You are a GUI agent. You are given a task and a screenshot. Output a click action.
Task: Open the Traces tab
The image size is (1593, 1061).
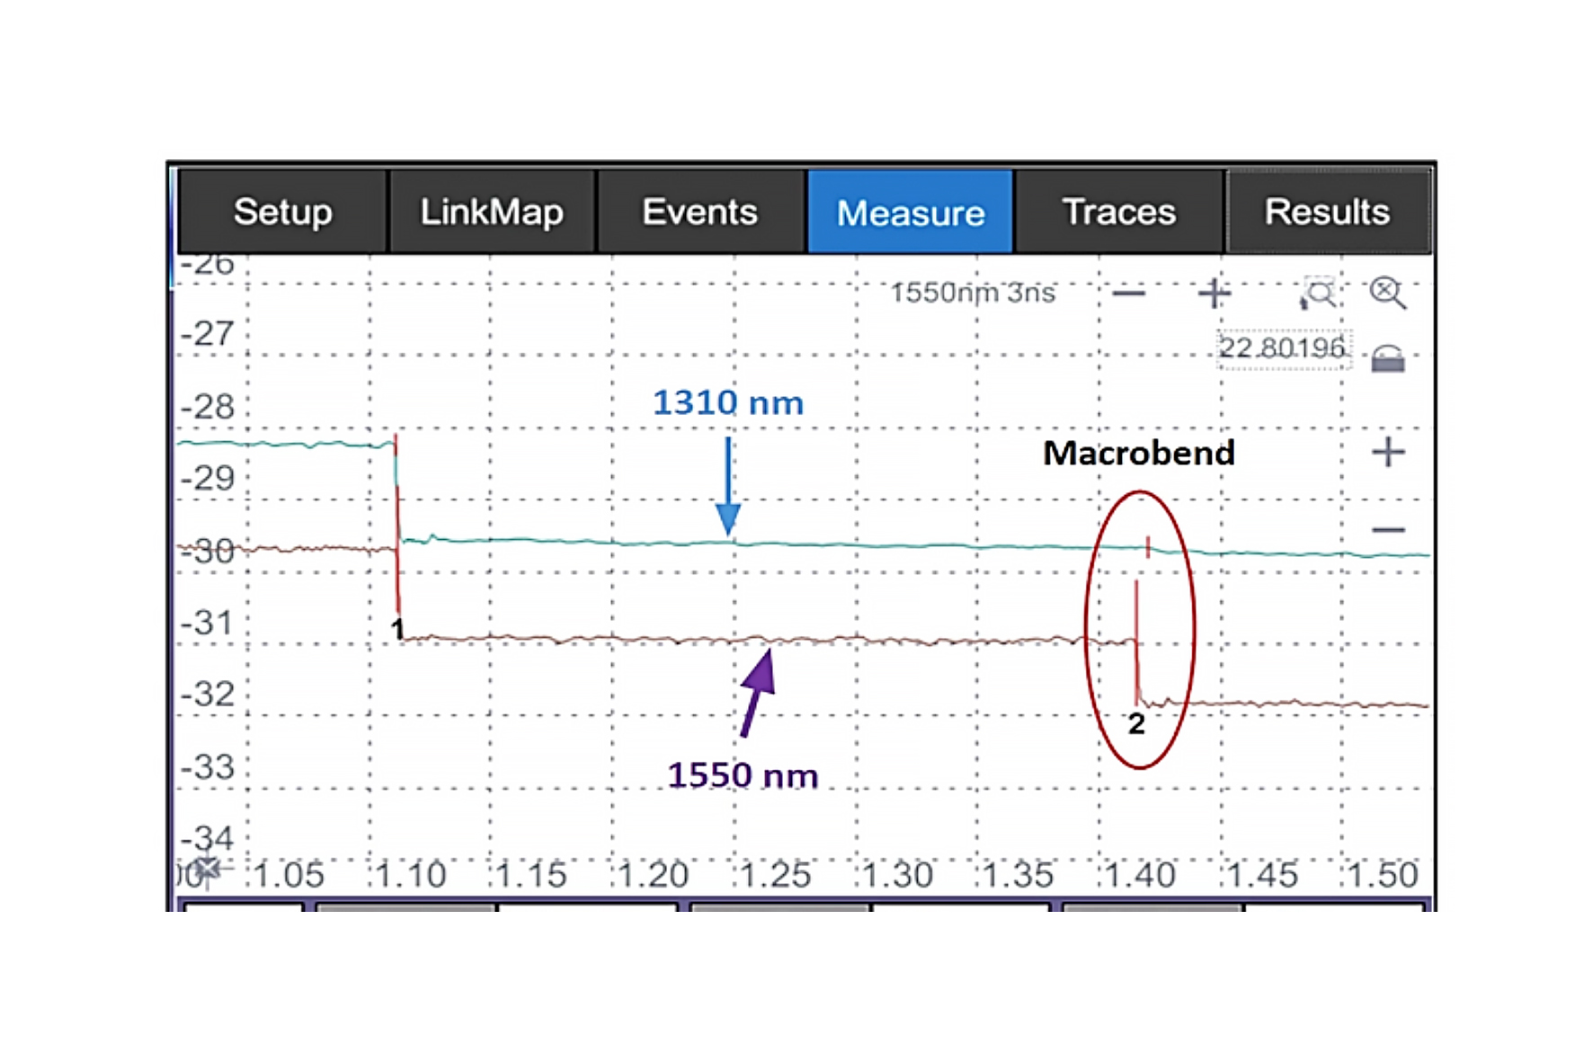[x=1118, y=212]
